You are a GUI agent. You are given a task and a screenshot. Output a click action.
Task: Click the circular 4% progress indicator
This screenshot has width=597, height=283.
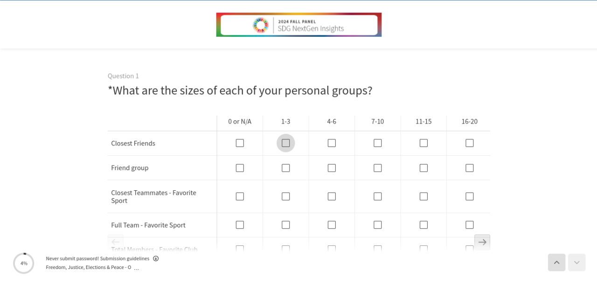24,263
